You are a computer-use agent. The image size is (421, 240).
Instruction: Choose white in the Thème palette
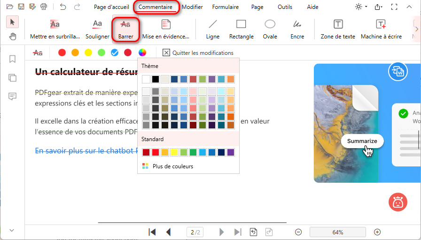tap(146, 79)
